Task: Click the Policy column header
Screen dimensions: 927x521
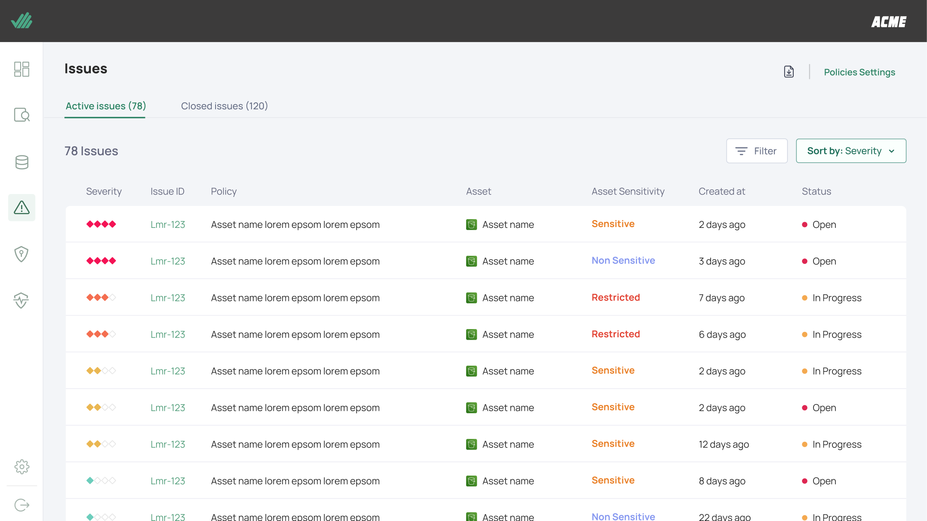Action: tap(224, 192)
